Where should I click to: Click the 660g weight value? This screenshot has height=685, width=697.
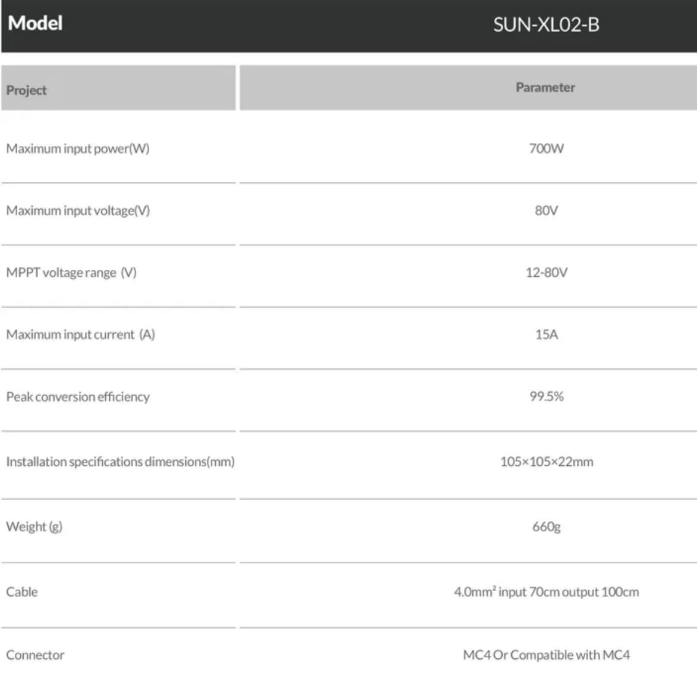point(546,526)
